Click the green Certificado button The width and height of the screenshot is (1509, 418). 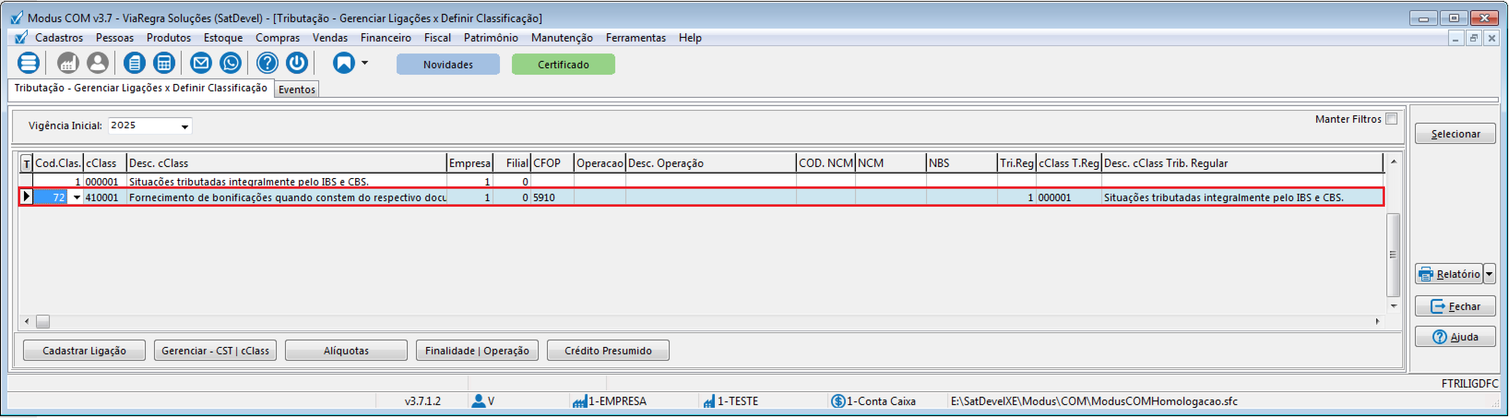click(x=563, y=65)
